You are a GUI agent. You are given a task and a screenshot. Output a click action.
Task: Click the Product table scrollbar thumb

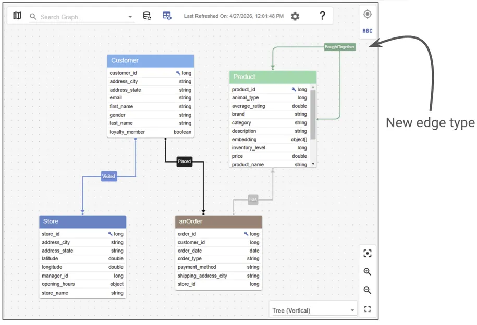313,114
